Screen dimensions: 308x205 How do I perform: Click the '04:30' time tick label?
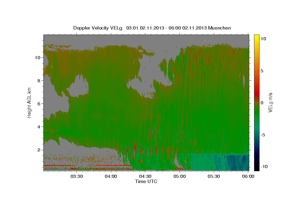pos(146,176)
